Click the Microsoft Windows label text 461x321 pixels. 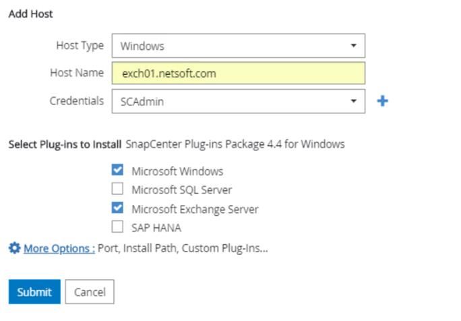[x=177, y=171]
